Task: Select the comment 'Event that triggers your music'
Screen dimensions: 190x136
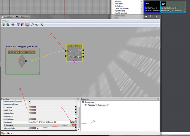Action: tap(22, 47)
